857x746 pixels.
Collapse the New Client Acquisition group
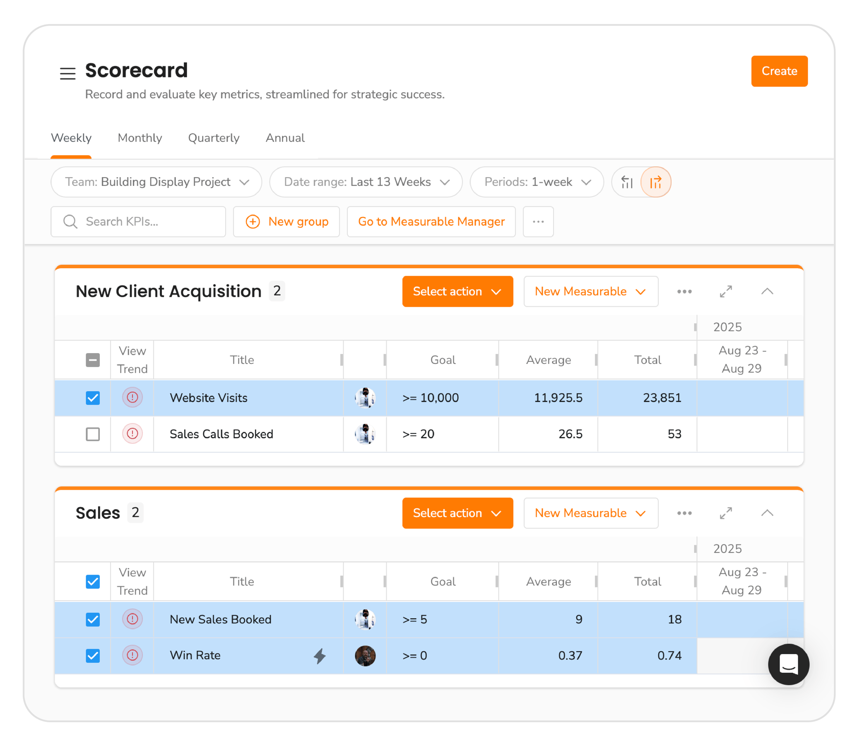click(767, 291)
